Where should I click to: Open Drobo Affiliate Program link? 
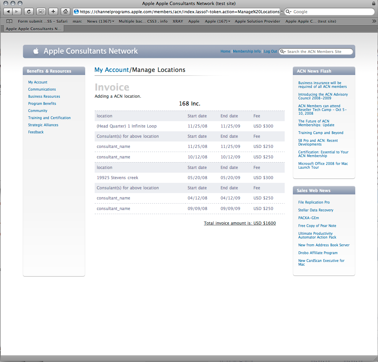318,253
